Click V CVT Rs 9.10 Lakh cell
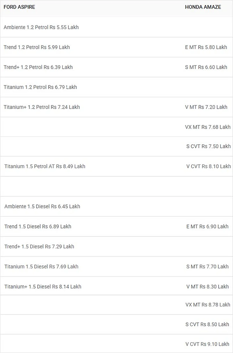 click(207, 344)
